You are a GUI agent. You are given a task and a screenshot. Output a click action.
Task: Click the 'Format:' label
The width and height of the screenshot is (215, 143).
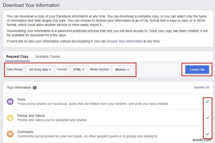[x=62, y=69]
